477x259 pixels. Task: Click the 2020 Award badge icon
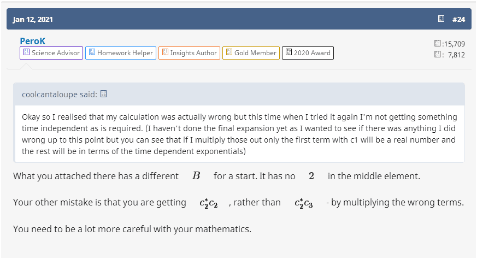click(x=288, y=53)
